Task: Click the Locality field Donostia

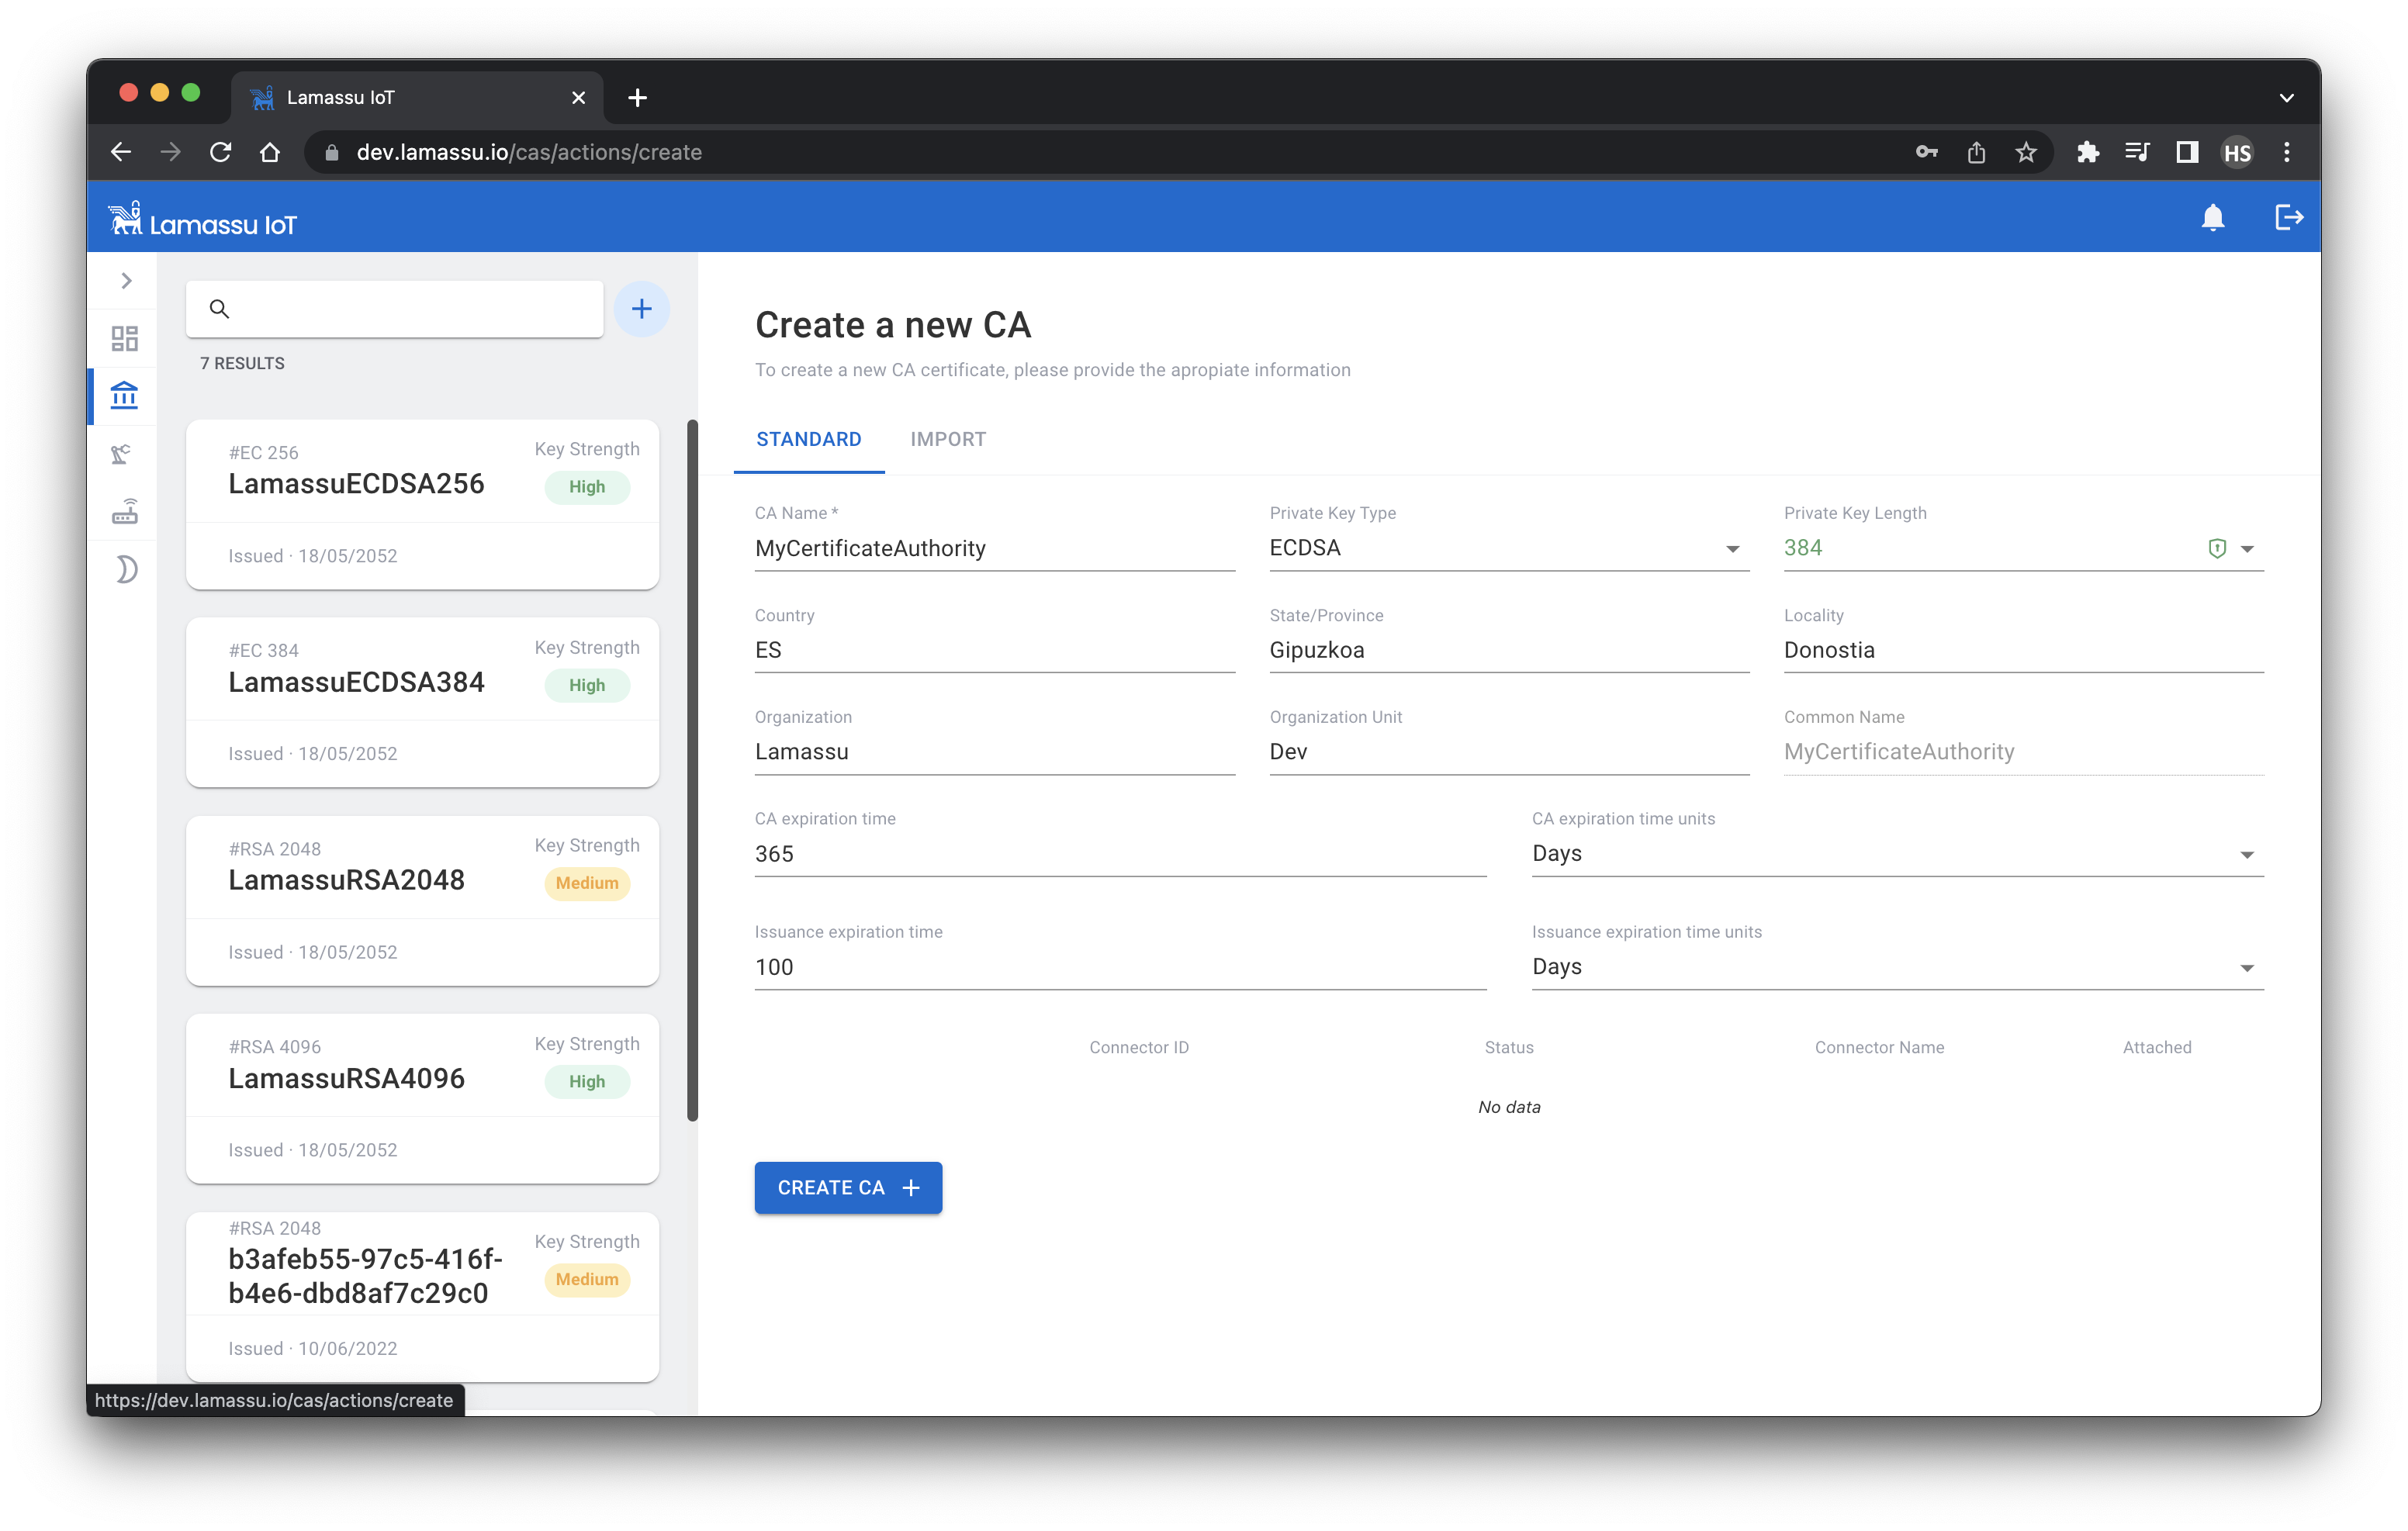Action: coord(2023,650)
